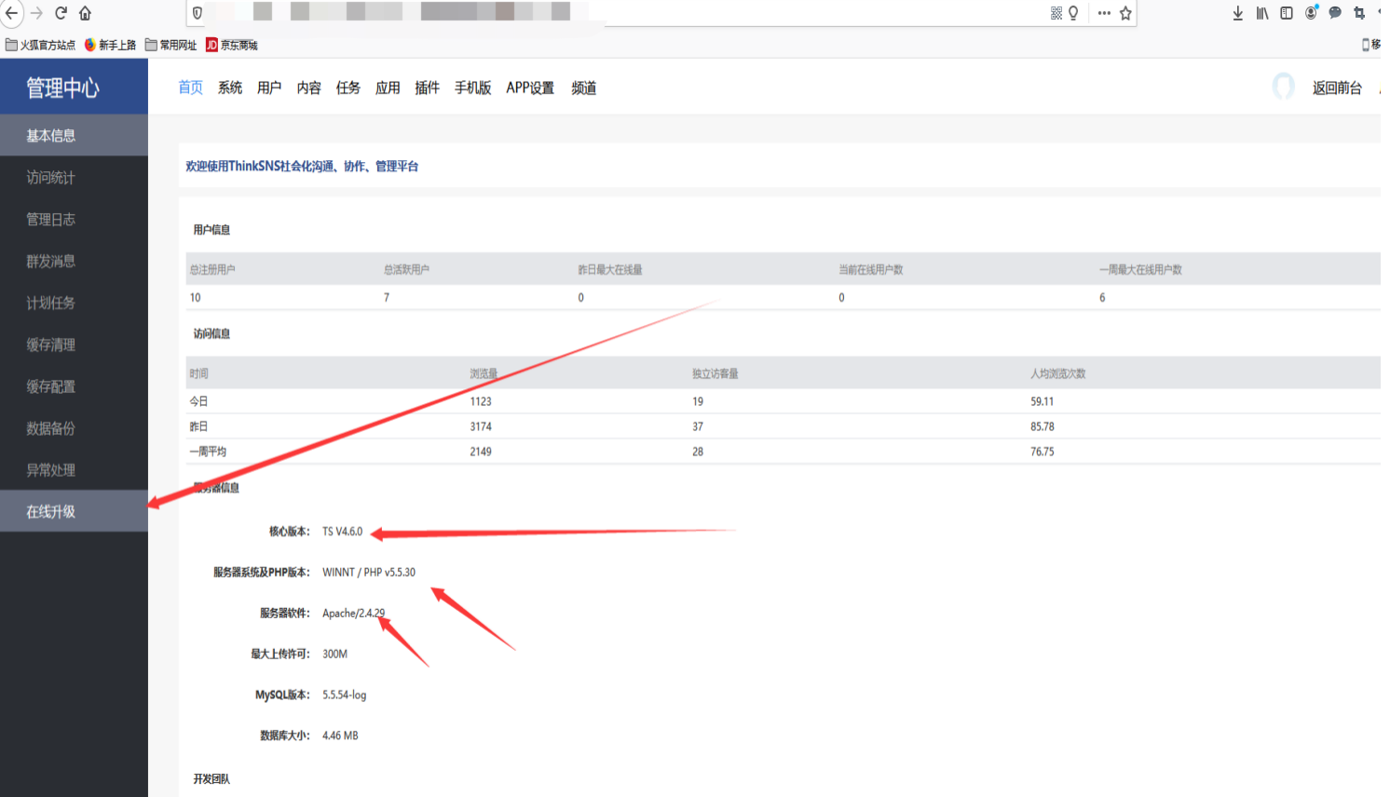Viewport: 1390px width, 797px height.
Task: Select 基本信息 in the sidebar
Action: [x=74, y=135]
